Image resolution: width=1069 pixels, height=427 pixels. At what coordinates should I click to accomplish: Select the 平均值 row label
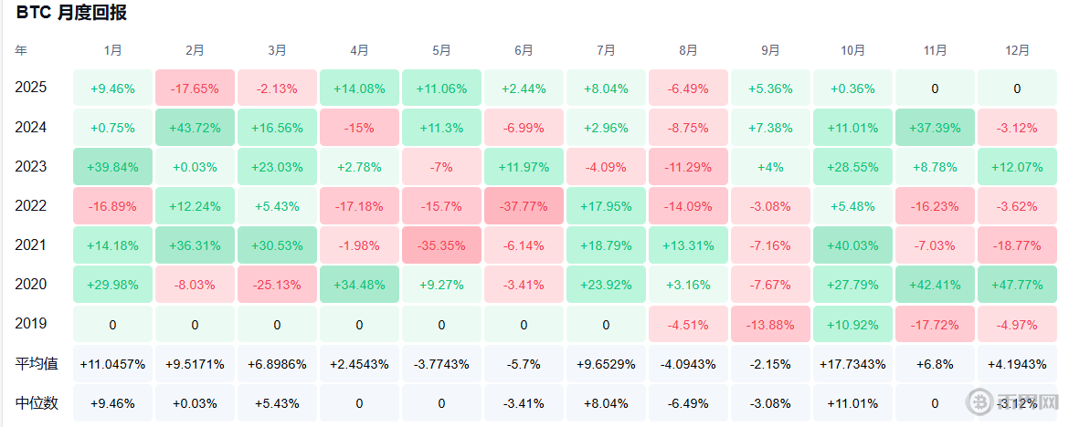coord(37,363)
